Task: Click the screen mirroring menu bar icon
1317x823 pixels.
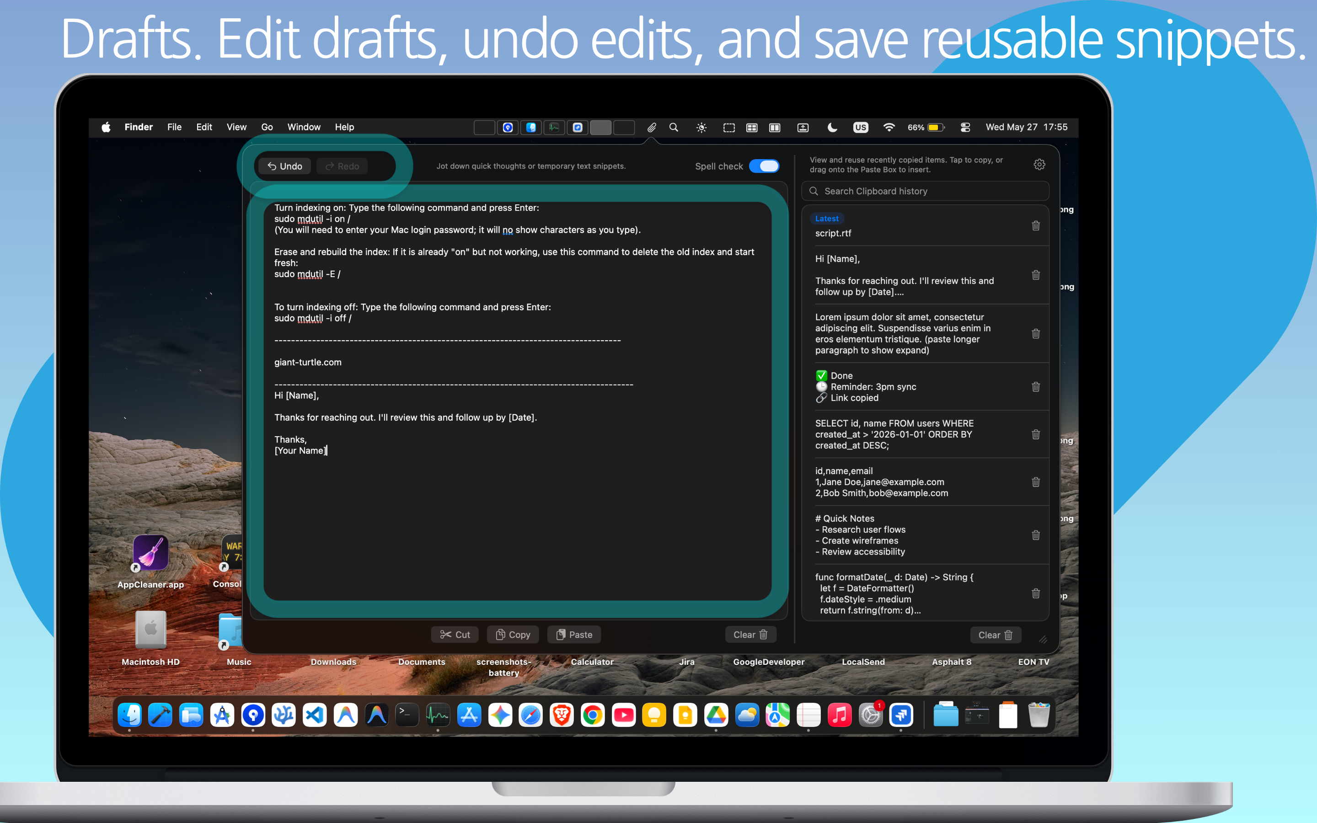Action: click(803, 128)
